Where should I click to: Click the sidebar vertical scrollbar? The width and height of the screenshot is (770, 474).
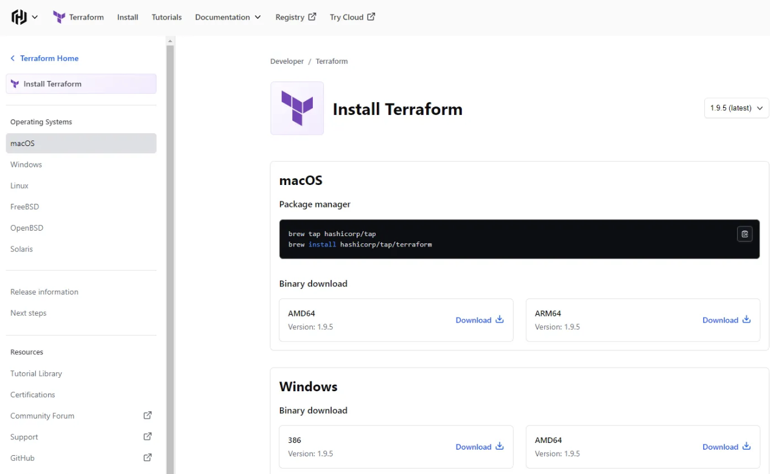170,259
